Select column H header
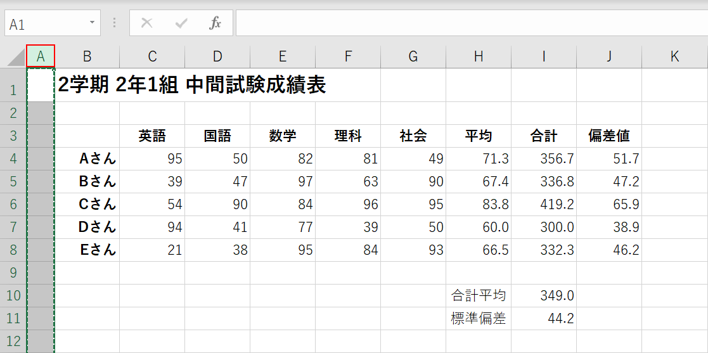The image size is (708, 353). coord(479,56)
